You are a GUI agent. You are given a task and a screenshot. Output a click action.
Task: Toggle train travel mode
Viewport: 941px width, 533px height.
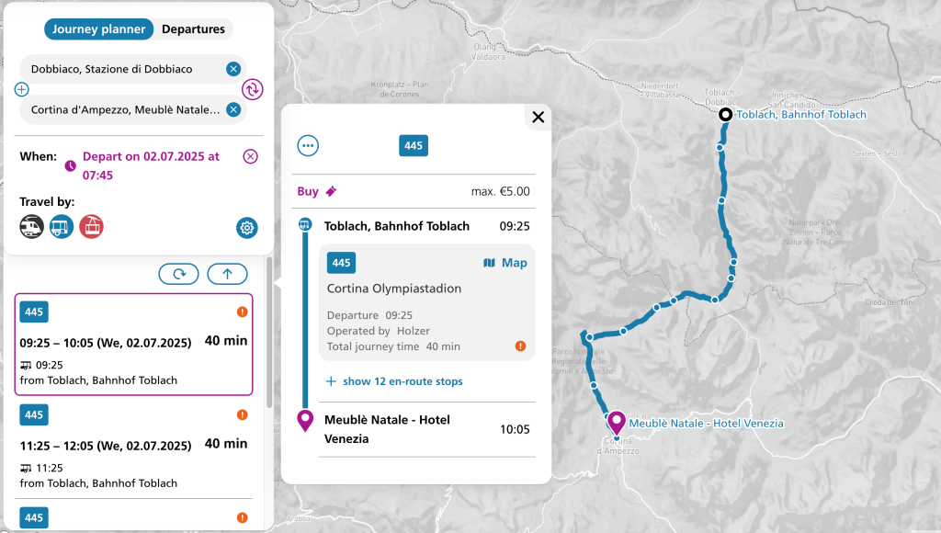(32, 226)
